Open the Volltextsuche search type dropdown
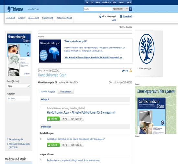 [x=120, y=9]
